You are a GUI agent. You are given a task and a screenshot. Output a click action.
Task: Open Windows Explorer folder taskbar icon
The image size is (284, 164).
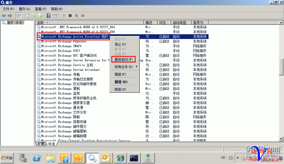[51, 158]
